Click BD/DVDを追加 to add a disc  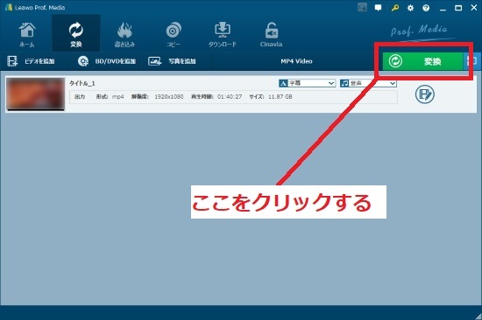(106, 61)
